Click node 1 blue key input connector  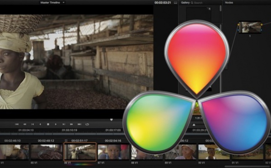click(x=238, y=30)
